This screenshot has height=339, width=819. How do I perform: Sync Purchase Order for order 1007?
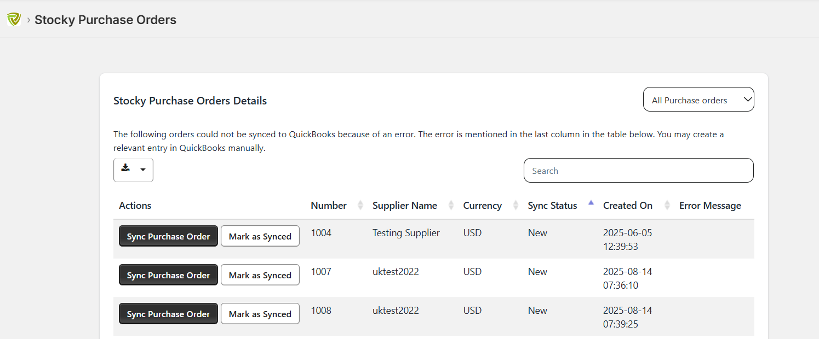pos(168,275)
